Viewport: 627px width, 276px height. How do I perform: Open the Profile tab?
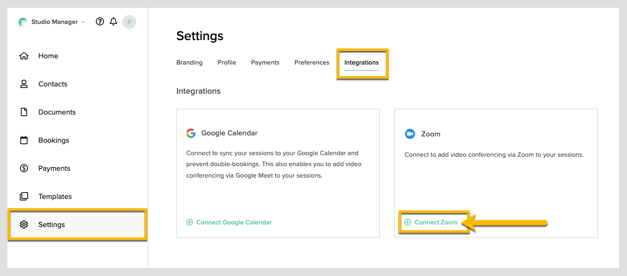[x=227, y=62]
